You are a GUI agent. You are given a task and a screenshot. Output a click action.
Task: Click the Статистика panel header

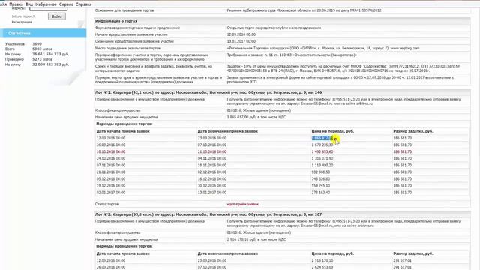[43, 33]
